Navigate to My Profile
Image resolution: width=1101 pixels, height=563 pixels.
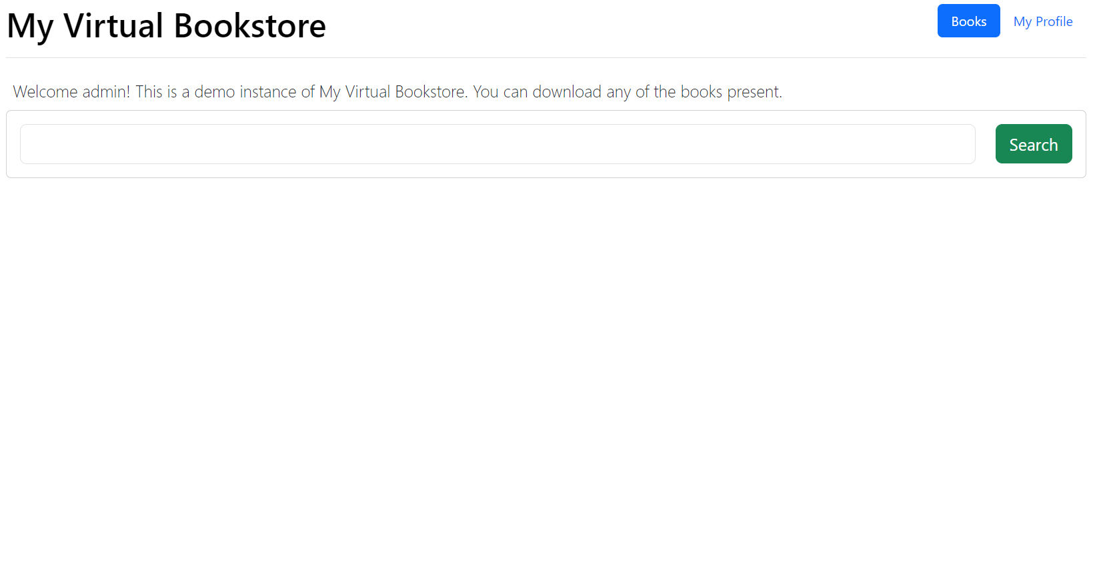(x=1042, y=21)
